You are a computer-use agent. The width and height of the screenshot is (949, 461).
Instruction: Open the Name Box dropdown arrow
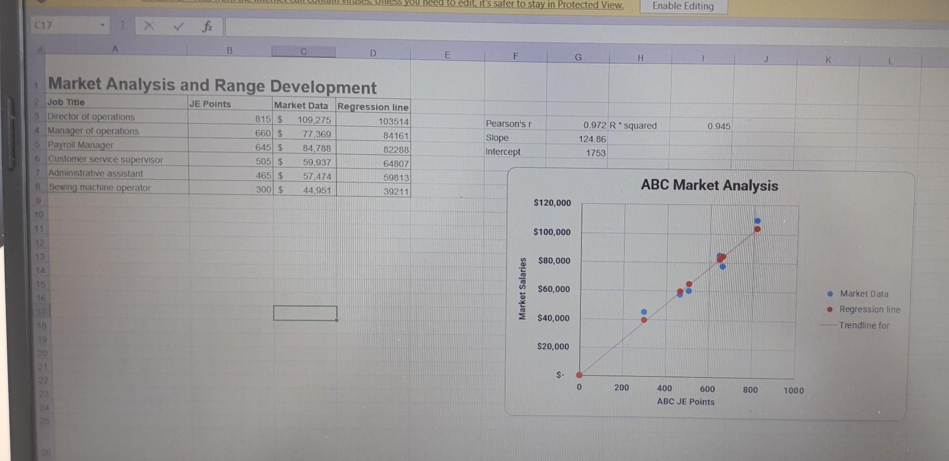pyautogui.click(x=103, y=26)
